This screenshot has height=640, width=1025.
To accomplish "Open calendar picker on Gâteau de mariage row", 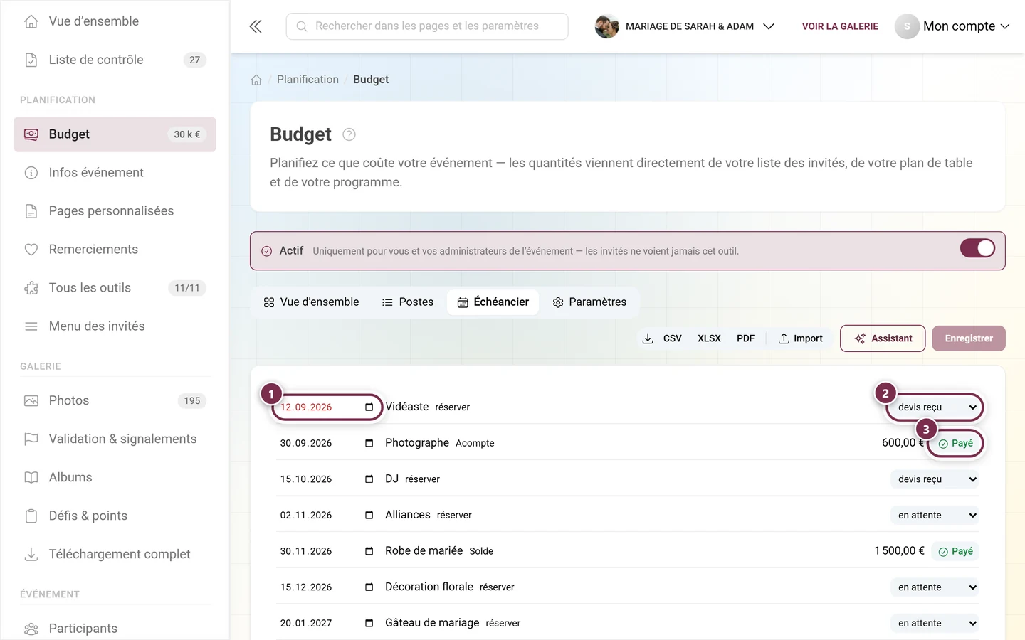I will 369,623.
